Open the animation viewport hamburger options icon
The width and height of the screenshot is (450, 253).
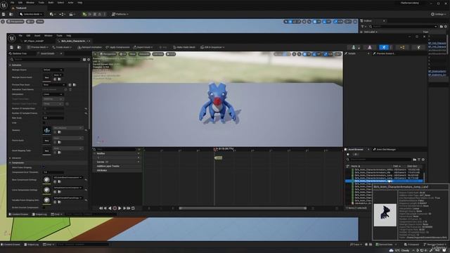coord(96,54)
